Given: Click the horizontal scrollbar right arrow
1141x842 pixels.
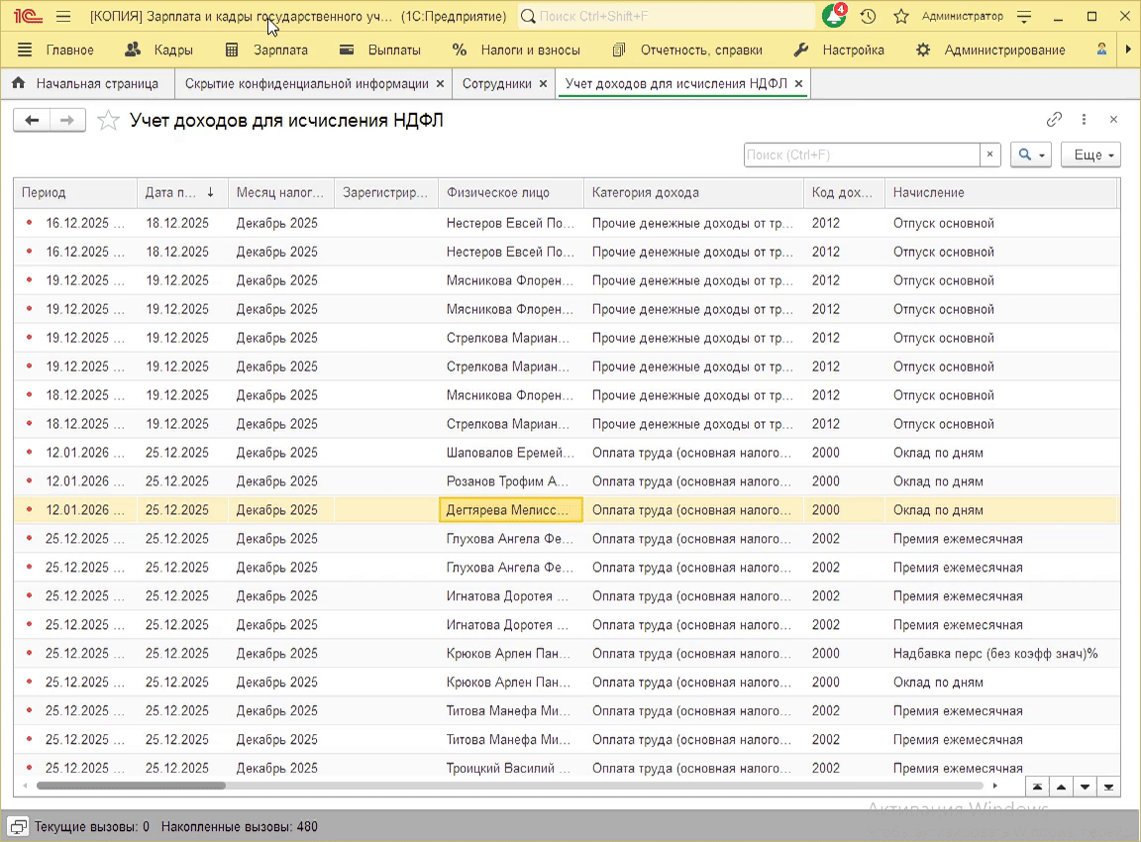Looking at the screenshot, I should pyautogui.click(x=994, y=786).
